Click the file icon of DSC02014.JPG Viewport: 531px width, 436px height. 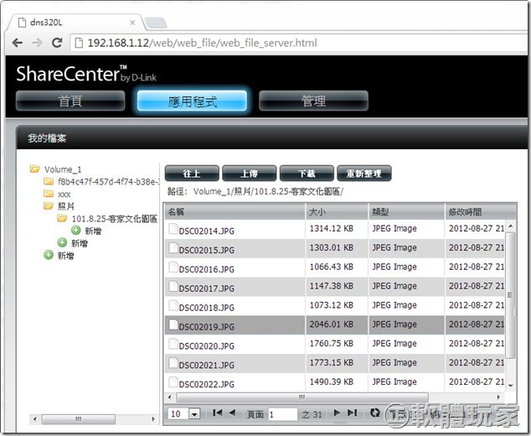coord(173,229)
